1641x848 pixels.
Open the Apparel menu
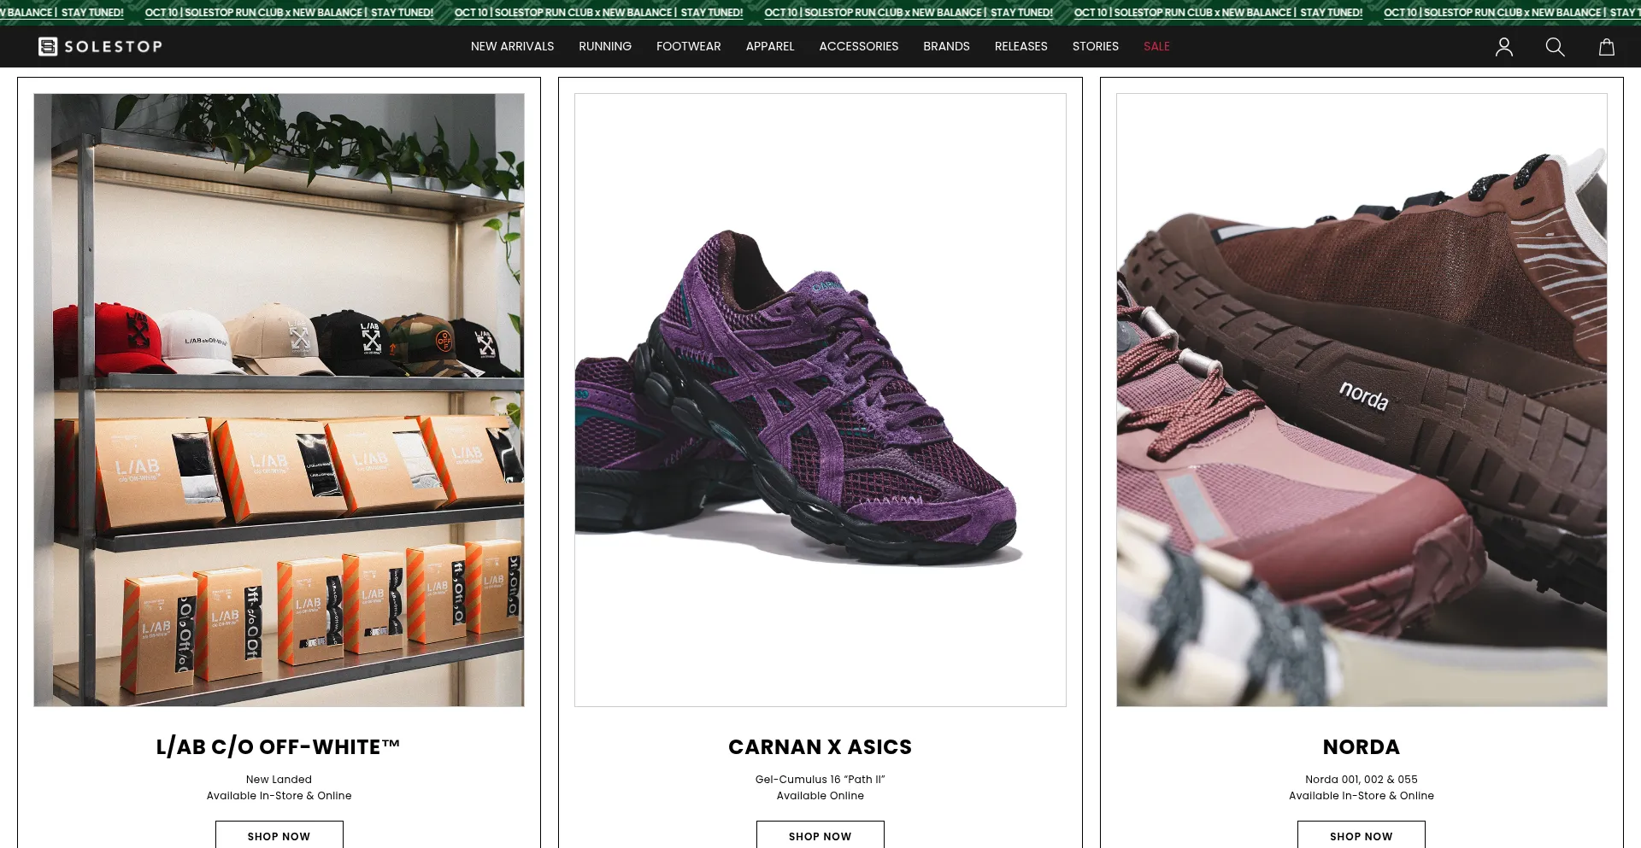pyautogui.click(x=770, y=46)
